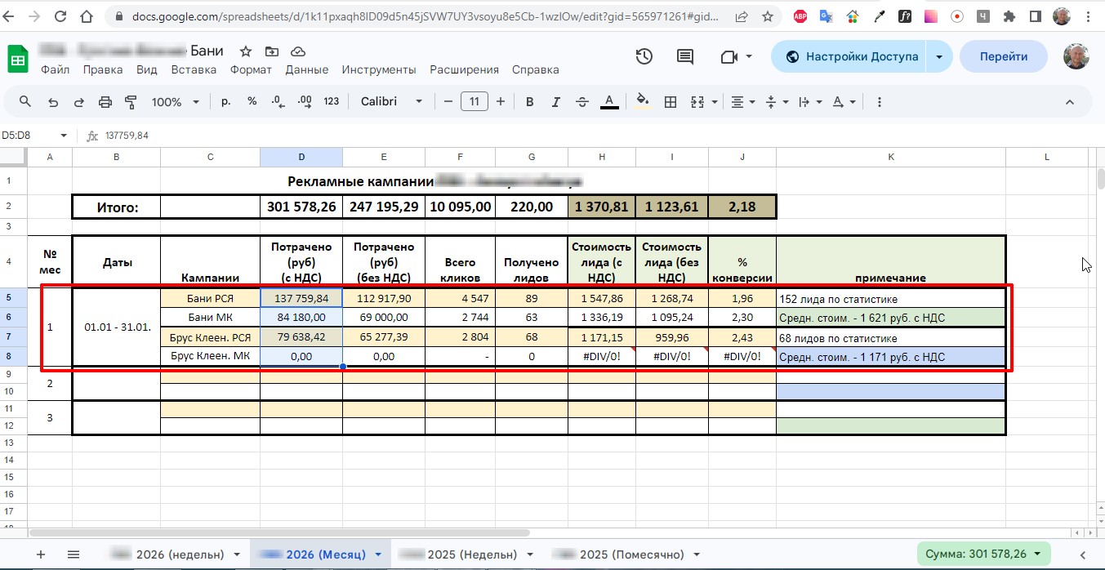The height and width of the screenshot is (570, 1105).
Task: Click the search magnifier in toolbar
Action: (x=25, y=102)
